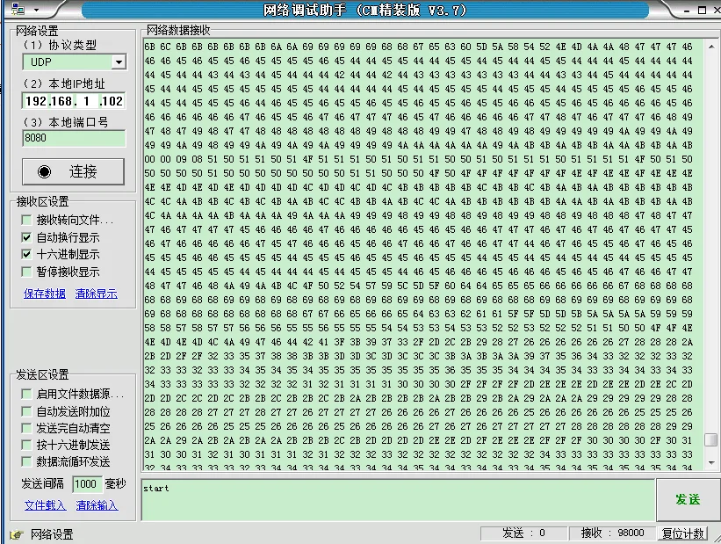Minimize the window with the title bar button

(x=687, y=11)
